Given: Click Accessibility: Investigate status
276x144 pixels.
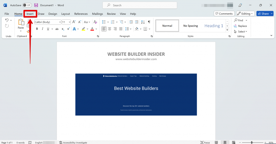Looking at the screenshot, I should click(x=73, y=142).
